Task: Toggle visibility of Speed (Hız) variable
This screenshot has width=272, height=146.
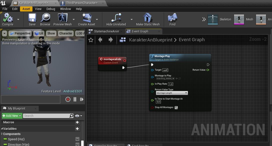Action: click(x=77, y=139)
